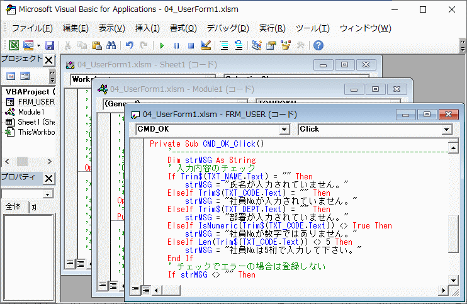This screenshot has height=304, width=467.
Task: Close the プロパティ panel
Action: click(x=49, y=179)
